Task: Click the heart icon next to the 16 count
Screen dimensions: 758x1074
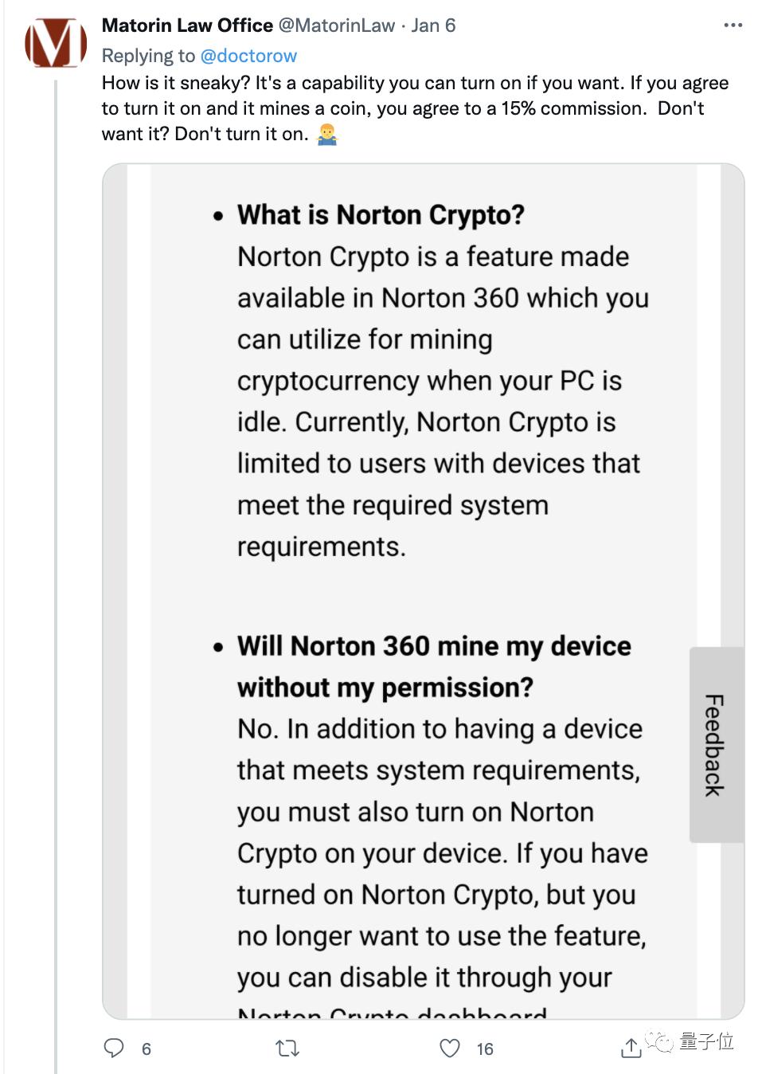Action: (x=451, y=1049)
